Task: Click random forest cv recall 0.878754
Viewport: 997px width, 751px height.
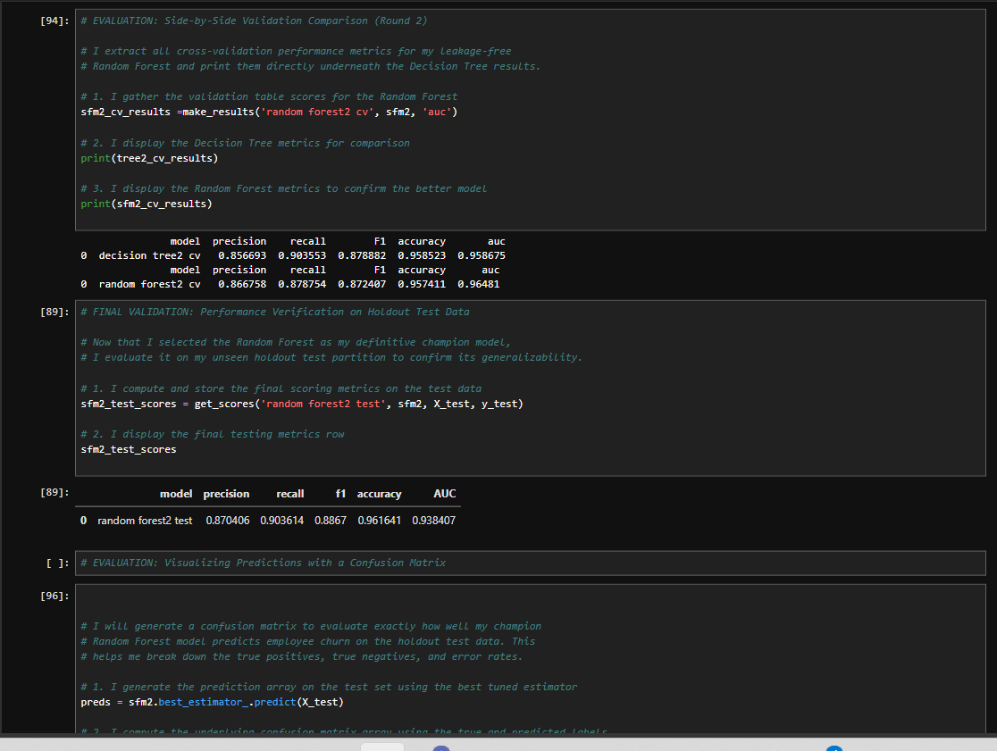Action: [x=302, y=284]
